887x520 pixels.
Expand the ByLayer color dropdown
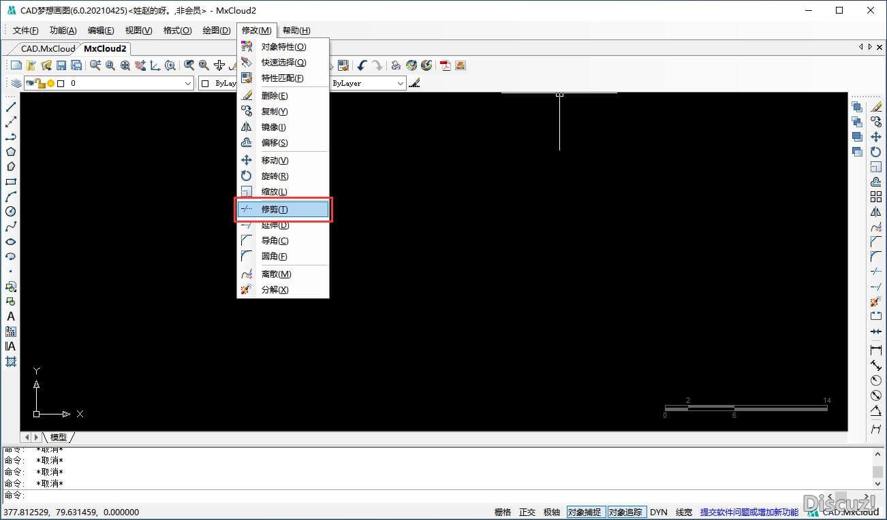click(x=218, y=83)
